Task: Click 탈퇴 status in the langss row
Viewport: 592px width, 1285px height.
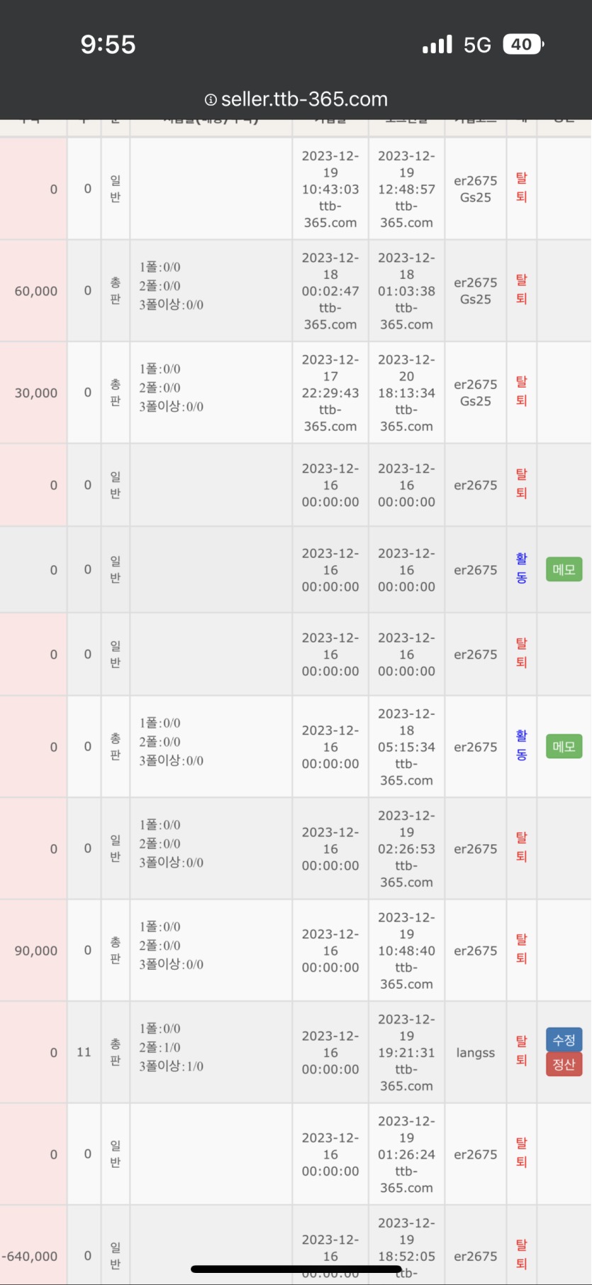Action: coord(522,1051)
